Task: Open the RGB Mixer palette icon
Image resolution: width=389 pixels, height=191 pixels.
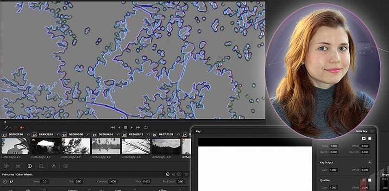Action: (x=53, y=166)
